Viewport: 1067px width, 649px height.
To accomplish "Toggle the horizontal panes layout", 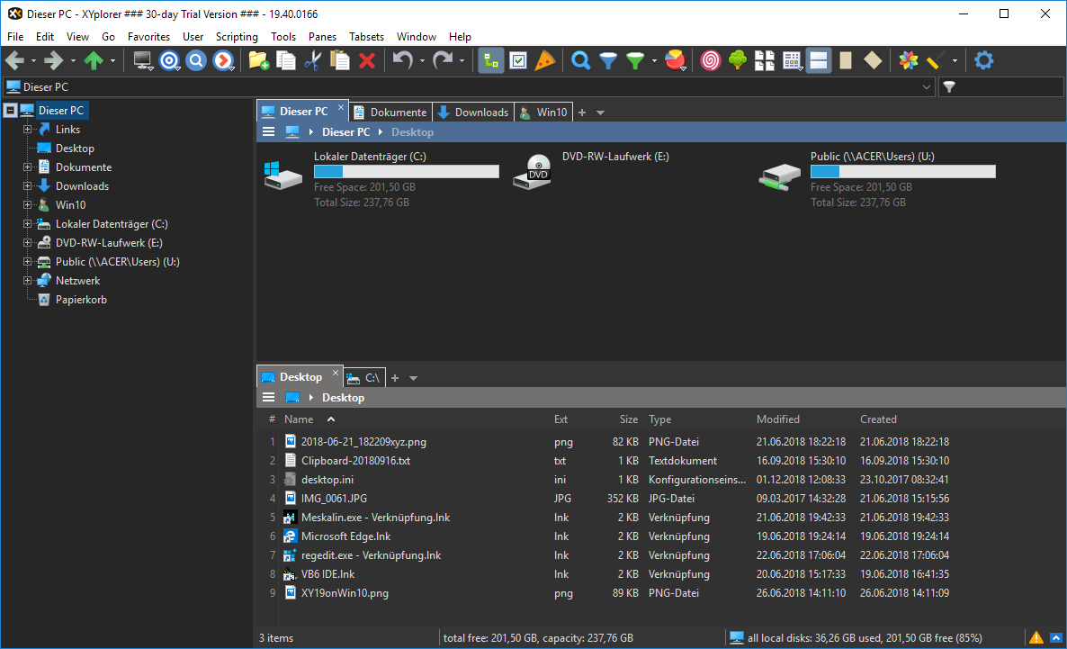I will (819, 60).
